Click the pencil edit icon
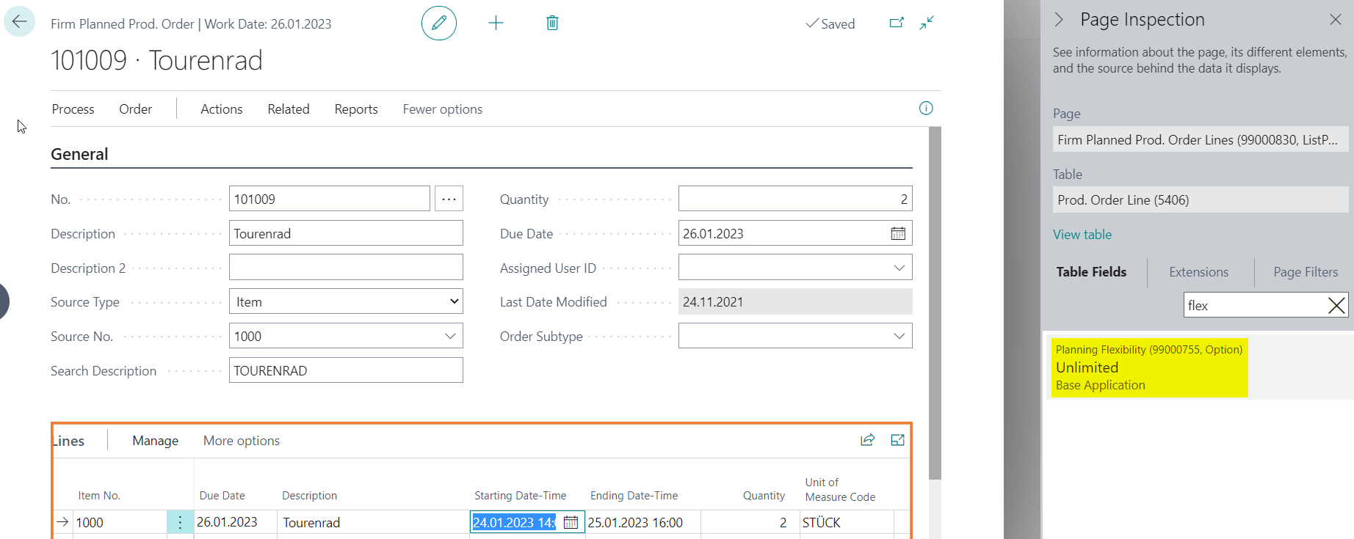 pos(438,23)
